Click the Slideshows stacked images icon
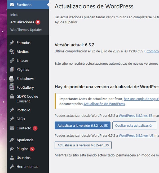 (12, 79)
